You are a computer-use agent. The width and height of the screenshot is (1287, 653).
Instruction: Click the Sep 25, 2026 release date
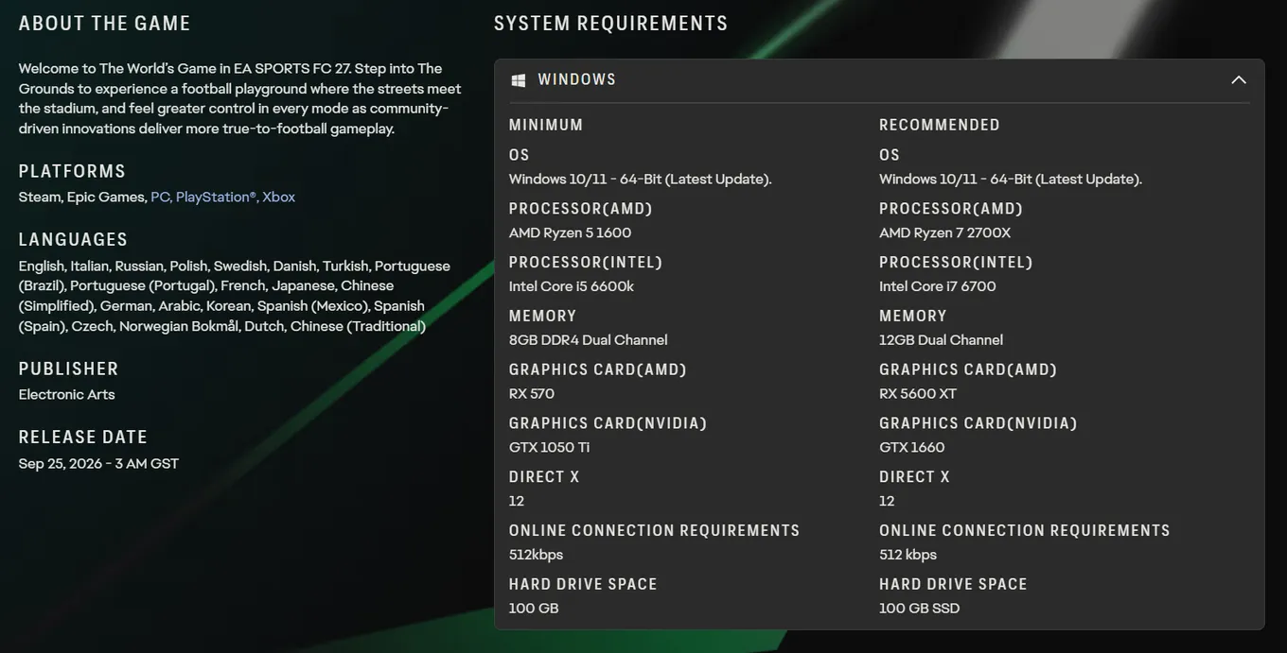coord(98,464)
